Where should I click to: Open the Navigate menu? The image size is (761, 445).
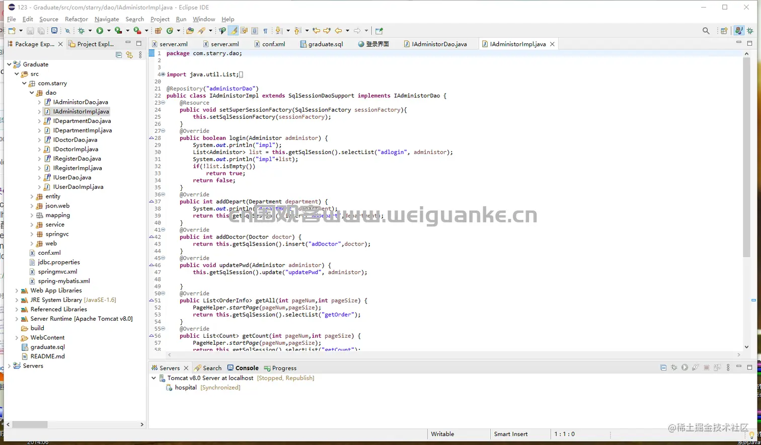pos(107,19)
